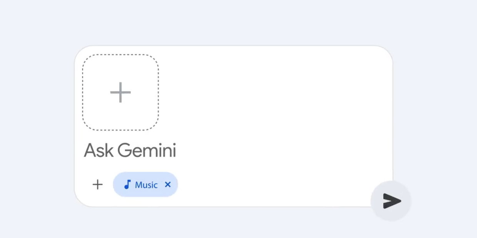477x238 pixels.
Task: Hit the gray circular send button
Action: 391,201
